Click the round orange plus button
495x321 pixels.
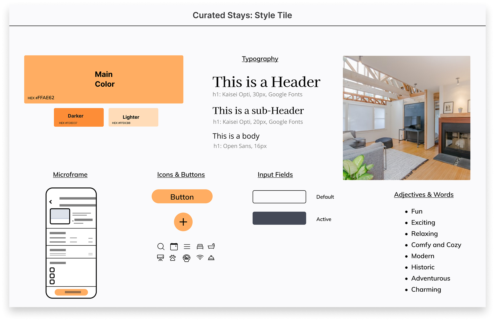(183, 222)
